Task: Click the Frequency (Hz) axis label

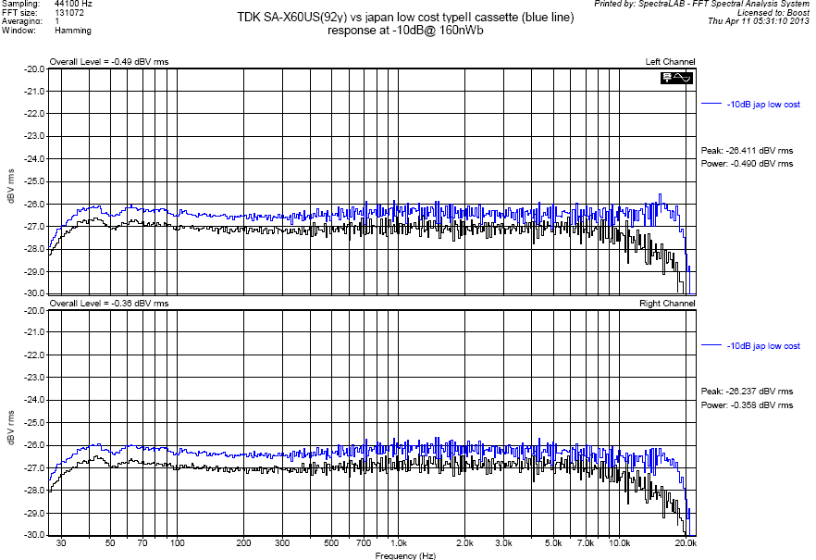Action: point(405,555)
